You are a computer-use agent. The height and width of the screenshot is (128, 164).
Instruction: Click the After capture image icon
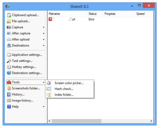(9, 33)
